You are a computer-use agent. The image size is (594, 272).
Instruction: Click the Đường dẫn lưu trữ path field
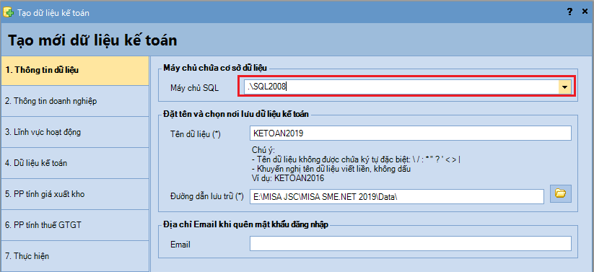point(397,196)
